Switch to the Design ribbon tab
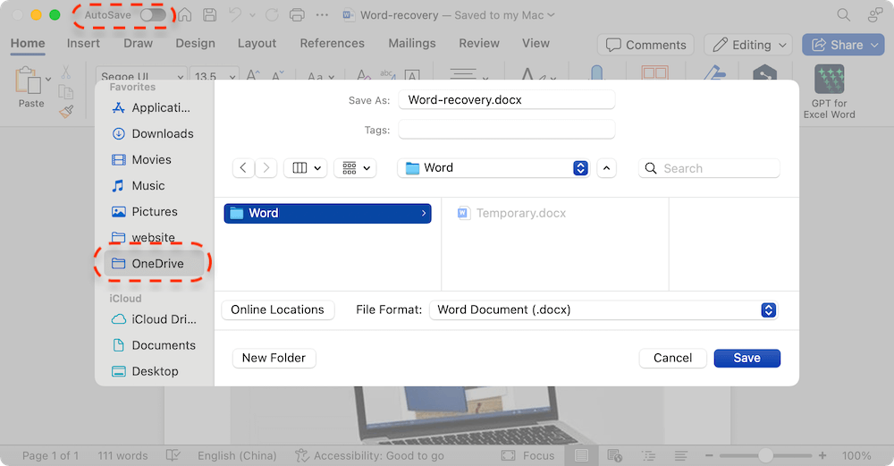 195,43
